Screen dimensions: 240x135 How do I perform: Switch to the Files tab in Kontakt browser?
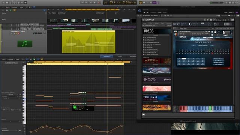pos(151,23)
